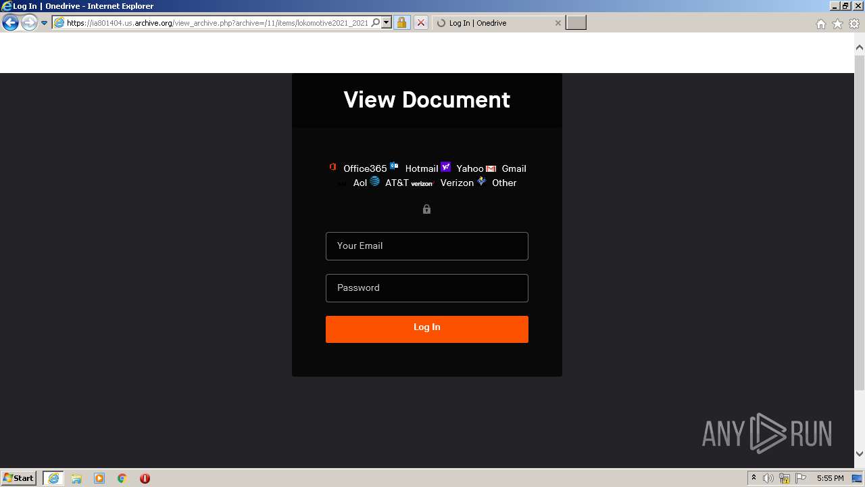This screenshot has height=487, width=865.
Task: Launch Google Chrome from taskbar
Action: click(x=122, y=478)
